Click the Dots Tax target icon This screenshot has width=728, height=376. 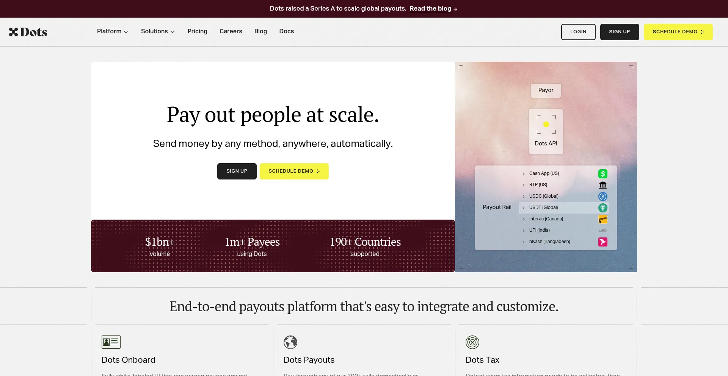click(472, 342)
